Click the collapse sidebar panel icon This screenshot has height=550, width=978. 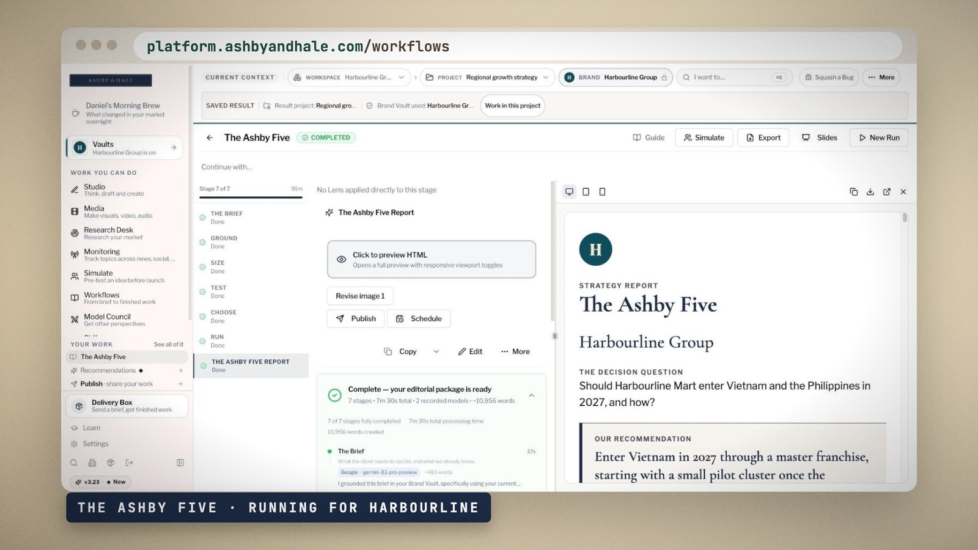coord(180,463)
